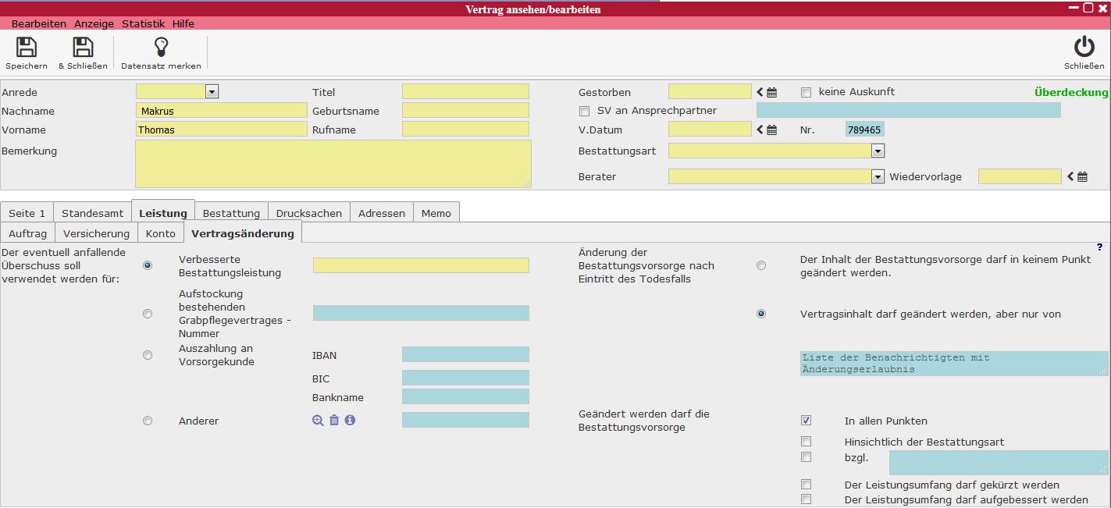Open the Anrede dropdown
Viewport: 1111px width, 508px height.
coord(211,92)
